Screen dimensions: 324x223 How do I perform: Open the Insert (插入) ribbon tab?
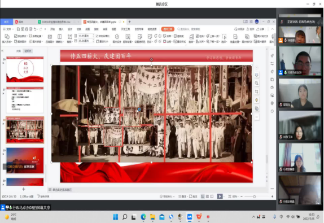point(61,29)
